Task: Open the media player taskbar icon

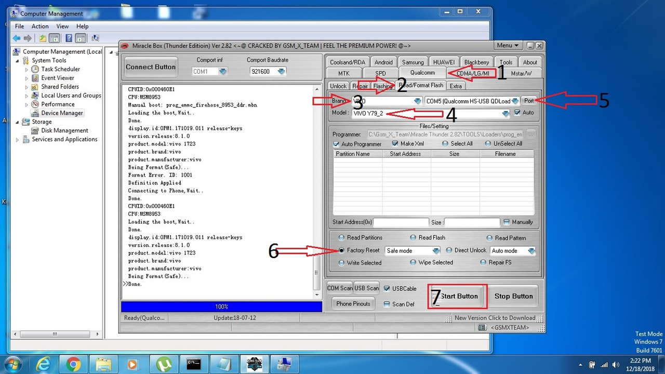Action: tap(134, 365)
